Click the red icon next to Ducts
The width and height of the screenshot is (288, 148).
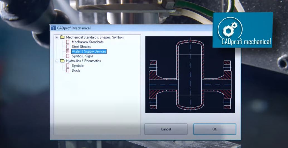[x=67, y=71]
